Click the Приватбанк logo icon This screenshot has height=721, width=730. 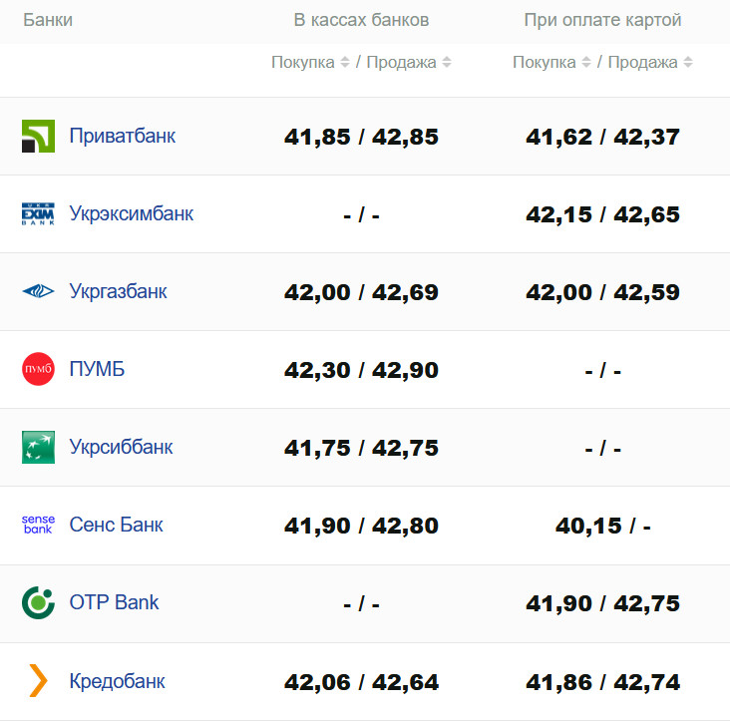[38, 137]
